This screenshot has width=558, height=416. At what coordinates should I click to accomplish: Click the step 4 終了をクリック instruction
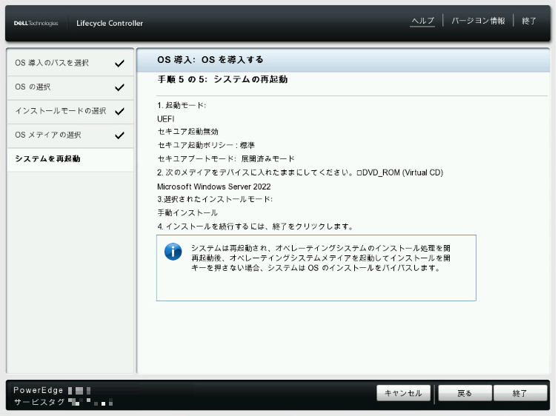coord(255,227)
